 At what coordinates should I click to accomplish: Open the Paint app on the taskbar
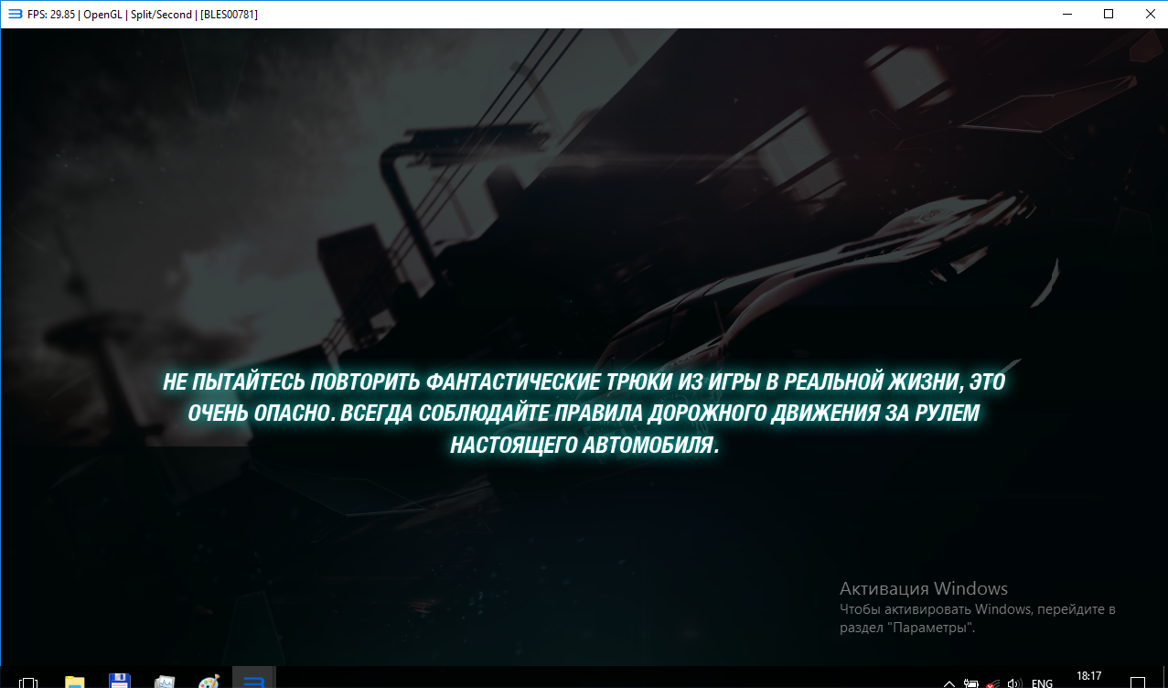coord(209,682)
